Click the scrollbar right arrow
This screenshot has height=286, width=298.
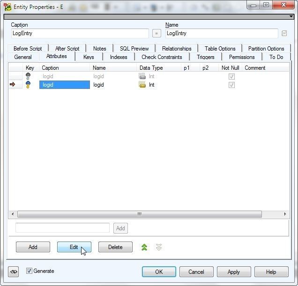coord(285,214)
